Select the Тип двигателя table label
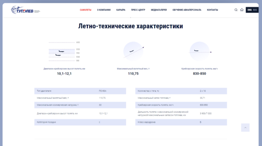 tap(44, 91)
